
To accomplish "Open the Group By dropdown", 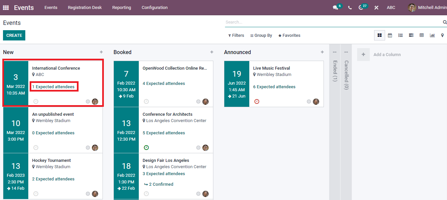I will [261, 35].
